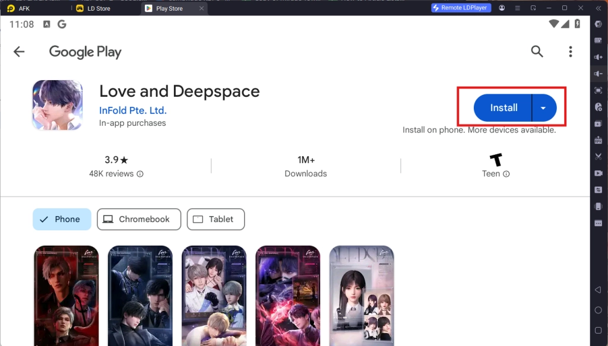This screenshot has height=346, width=608.
Task: Click the 1M+ Downloads stat
Action: 306,166
